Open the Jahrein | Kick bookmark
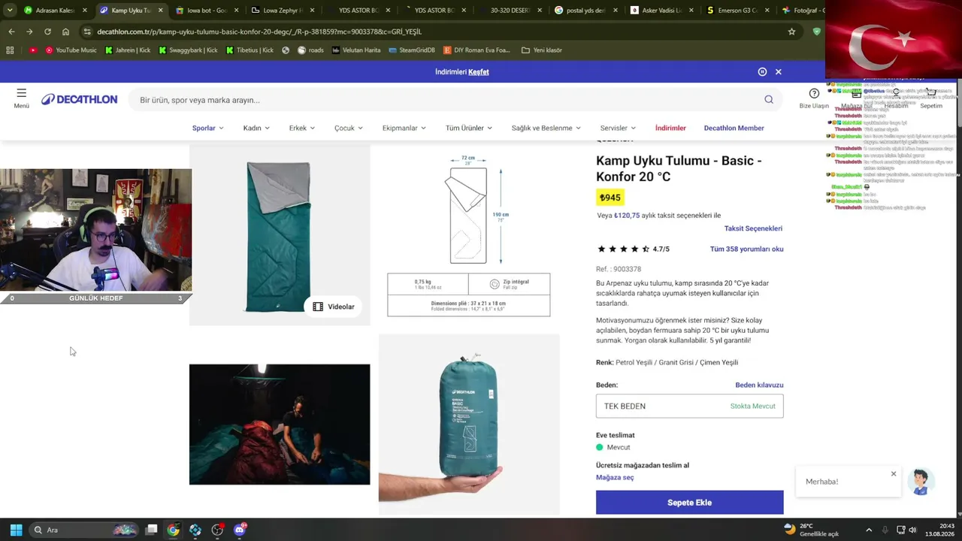 coord(127,50)
